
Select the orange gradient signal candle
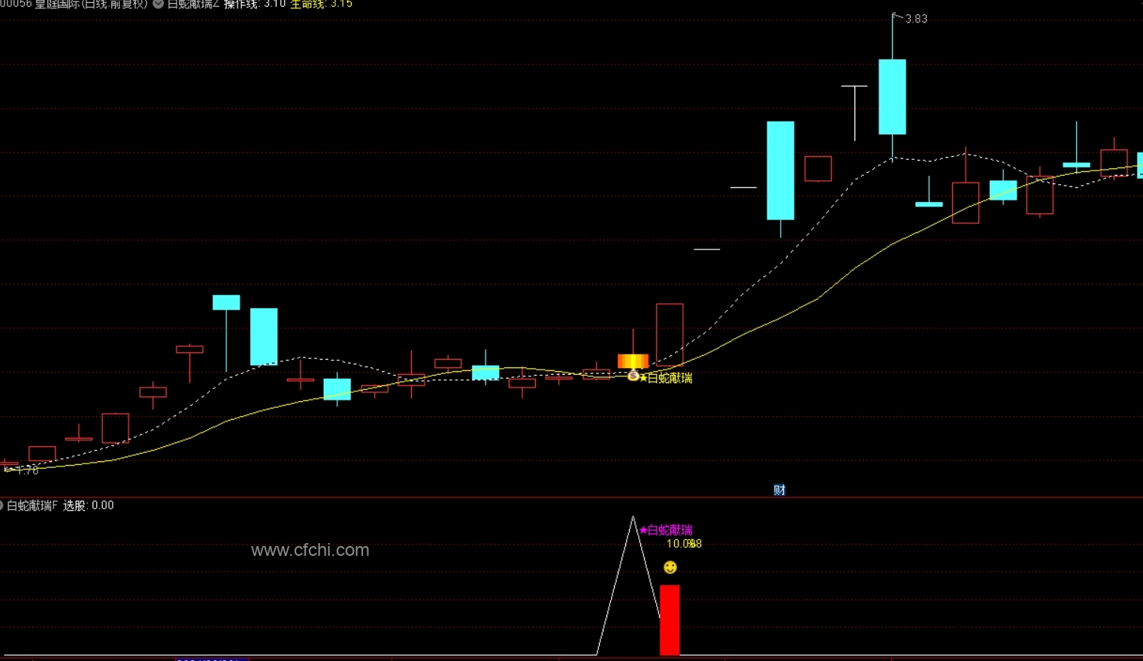633,361
